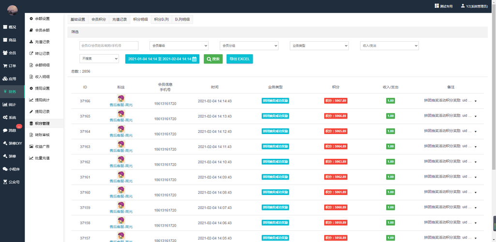Click the user avatar at top left
The width and height of the screenshot is (496, 242).
[12, 10]
